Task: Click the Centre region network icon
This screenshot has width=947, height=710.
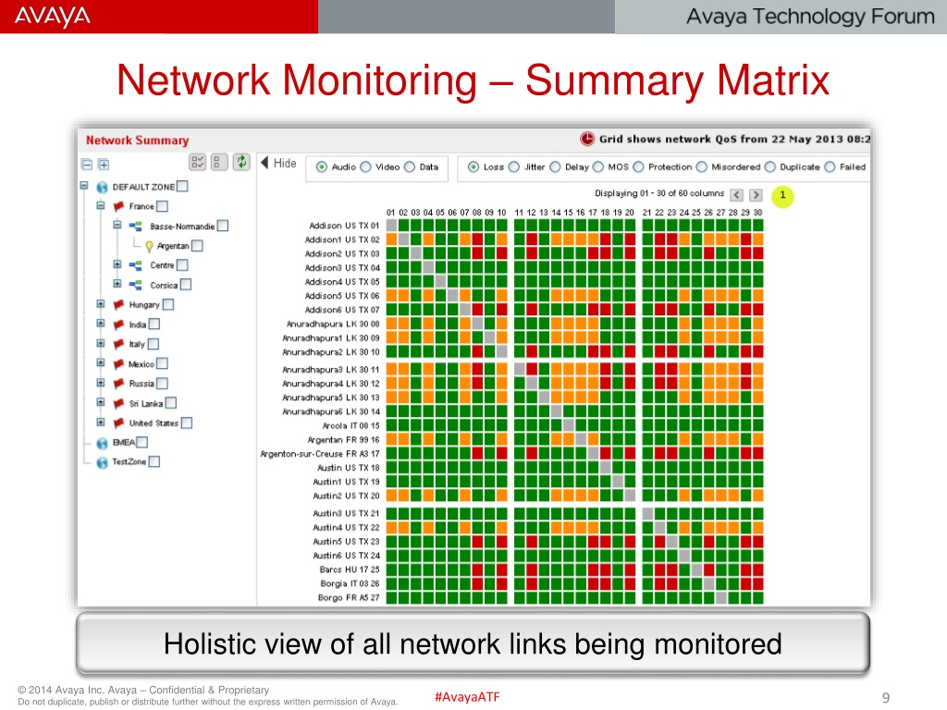Action: (x=136, y=265)
